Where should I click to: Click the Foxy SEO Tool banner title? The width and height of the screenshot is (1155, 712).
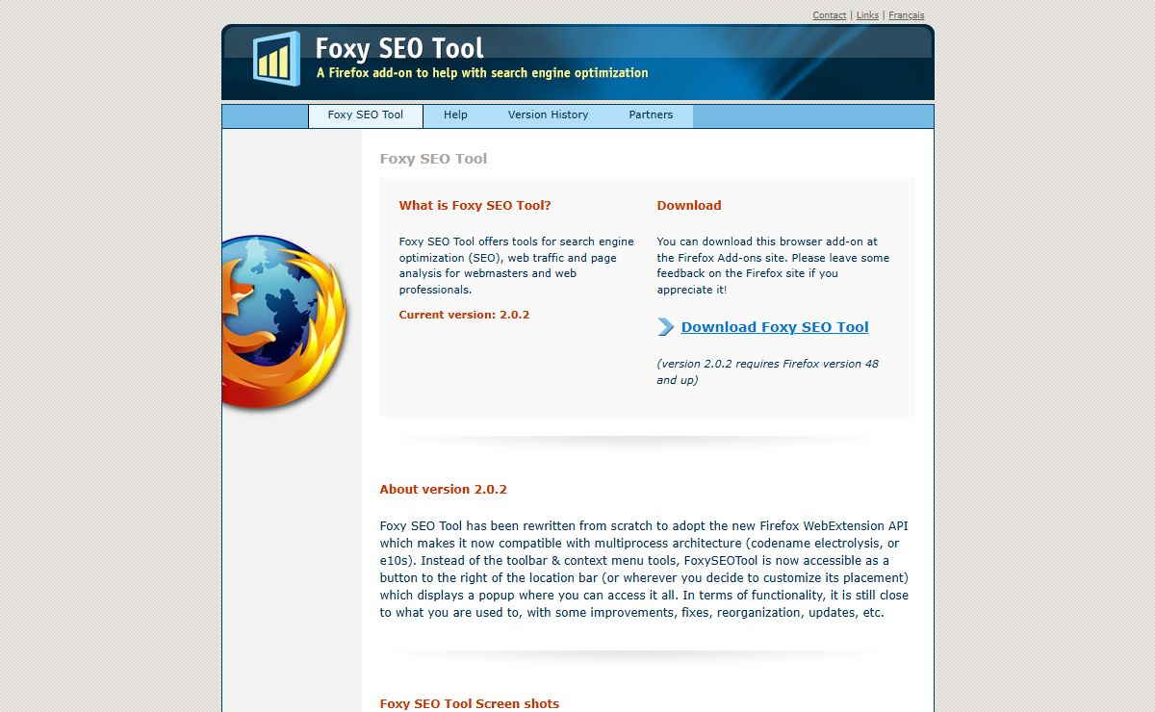click(399, 48)
